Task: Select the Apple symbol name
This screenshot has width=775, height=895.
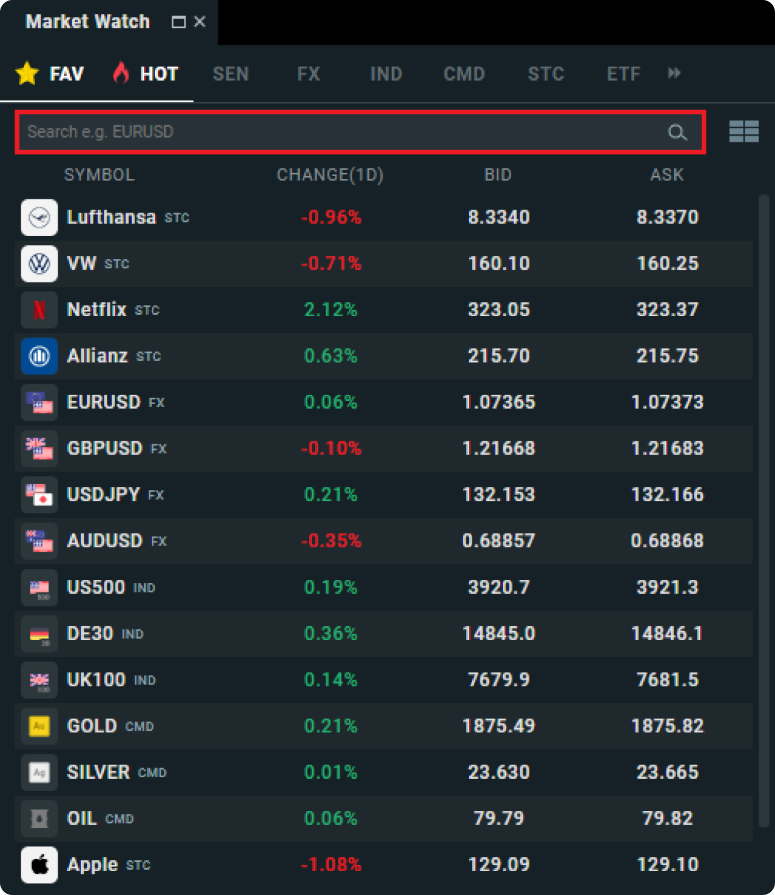Action: point(92,865)
